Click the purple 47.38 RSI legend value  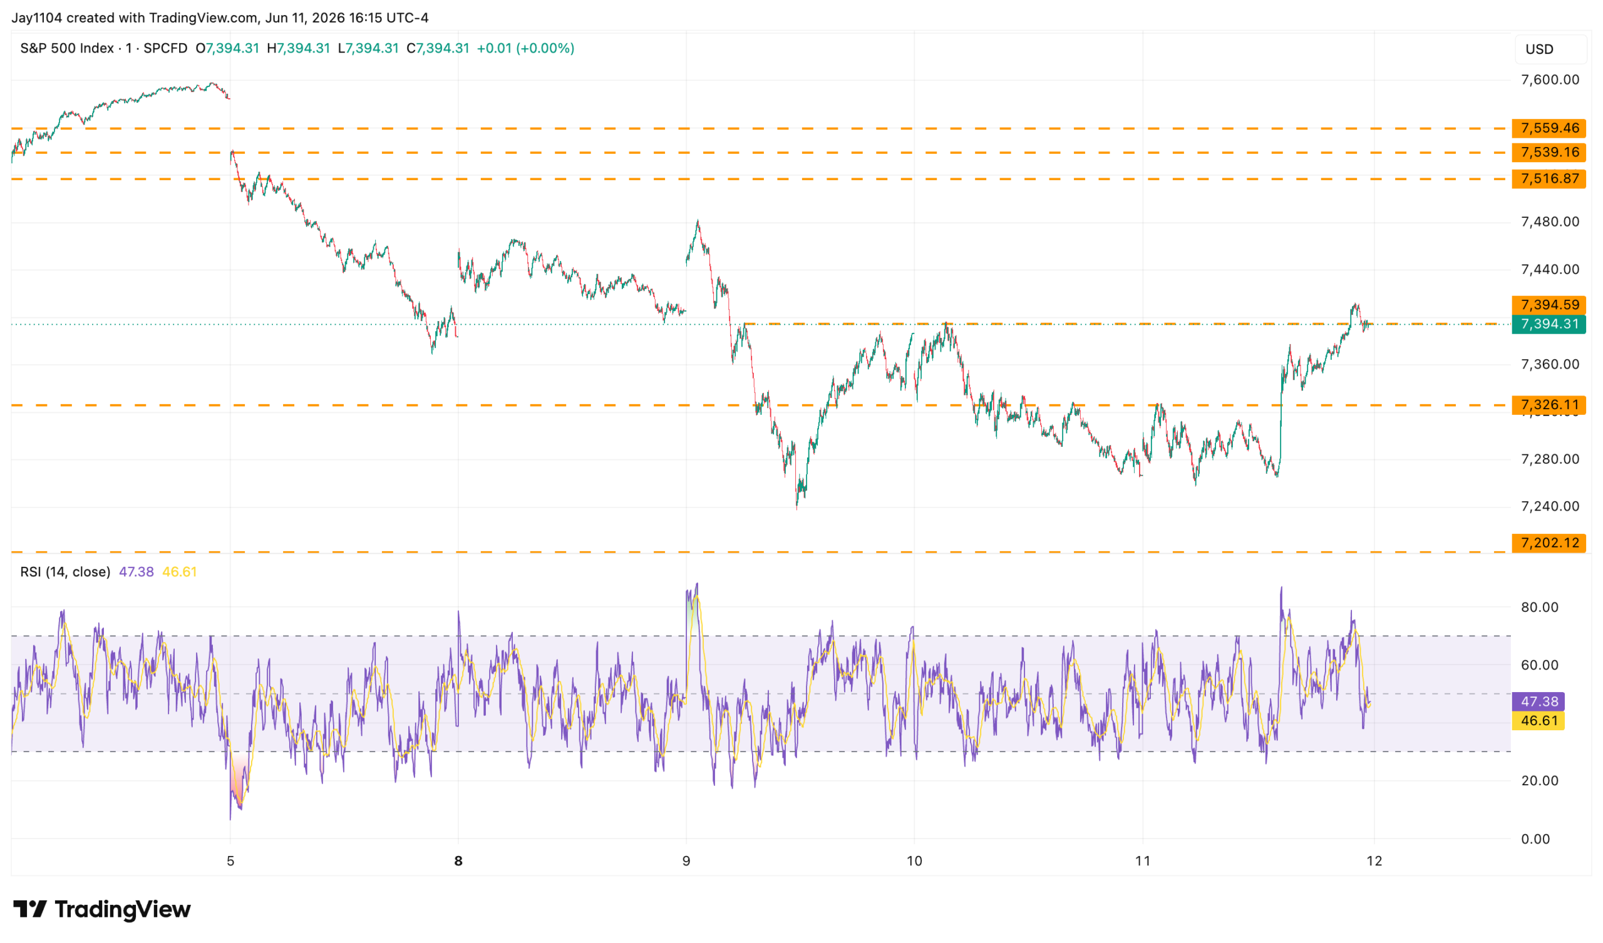pyautogui.click(x=136, y=573)
